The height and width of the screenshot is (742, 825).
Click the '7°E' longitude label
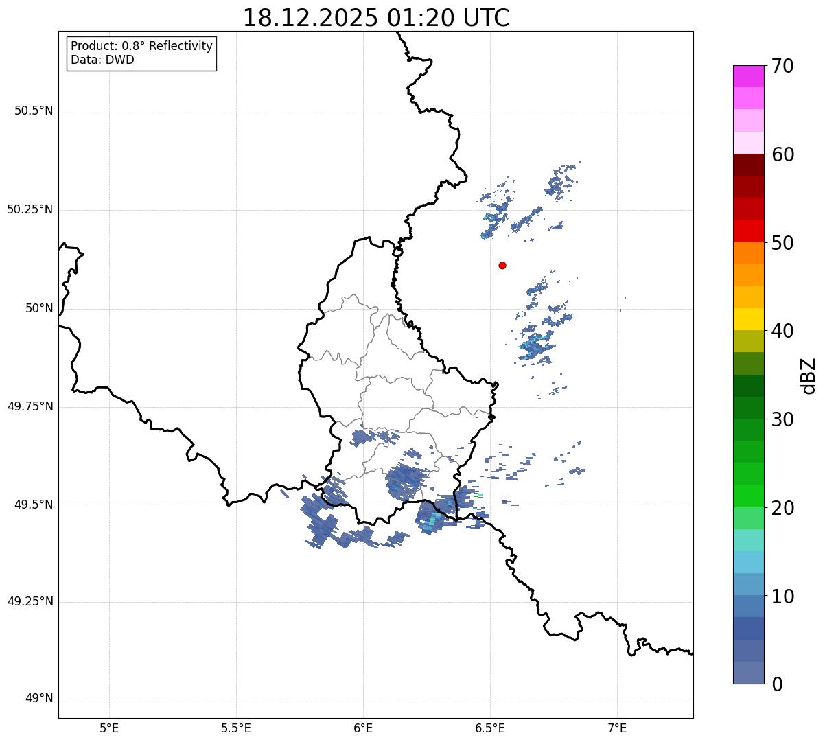point(617,728)
